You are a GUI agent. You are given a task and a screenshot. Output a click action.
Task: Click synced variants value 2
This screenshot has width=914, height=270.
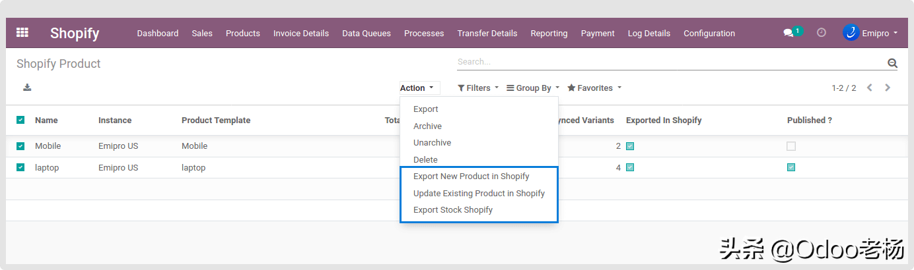click(x=618, y=146)
